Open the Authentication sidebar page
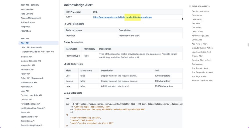Screen dimensions: 249x128 point(28,22)
